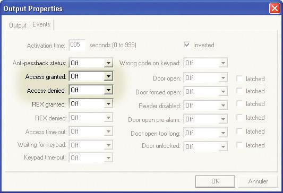Expand the Anti-passback status dropdown
283x193 pixels.
[x=91, y=63]
